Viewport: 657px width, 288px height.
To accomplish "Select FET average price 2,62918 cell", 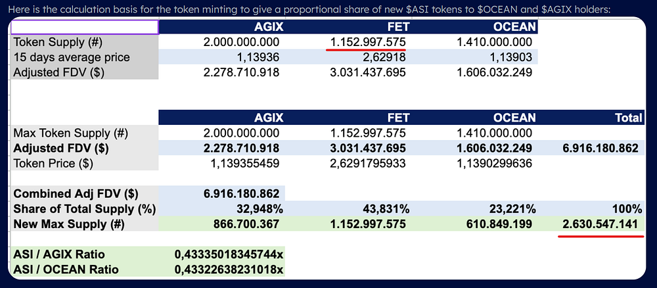I will click(348, 57).
